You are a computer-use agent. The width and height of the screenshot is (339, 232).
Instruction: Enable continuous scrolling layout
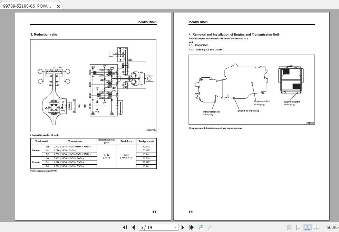click(x=298, y=227)
